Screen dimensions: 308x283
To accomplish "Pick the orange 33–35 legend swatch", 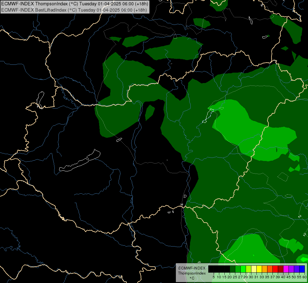I will [x=265, y=269].
